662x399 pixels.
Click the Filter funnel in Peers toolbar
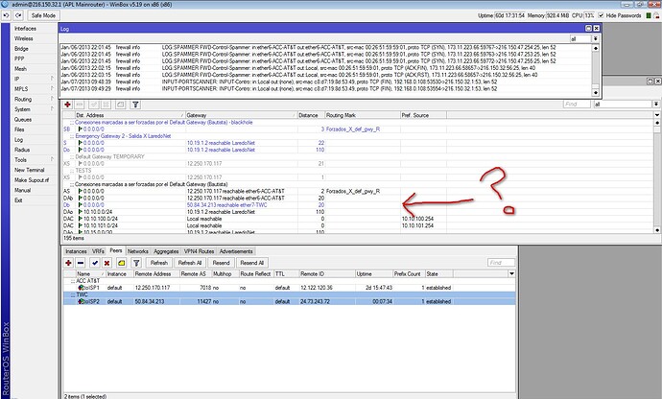(136, 263)
